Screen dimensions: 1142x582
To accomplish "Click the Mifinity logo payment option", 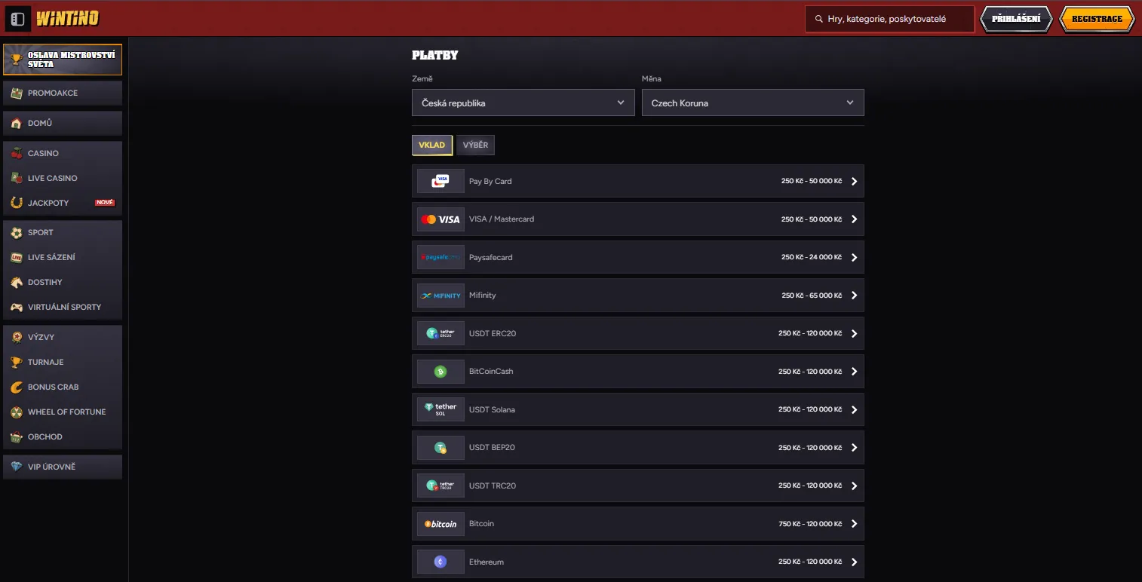I will point(441,296).
